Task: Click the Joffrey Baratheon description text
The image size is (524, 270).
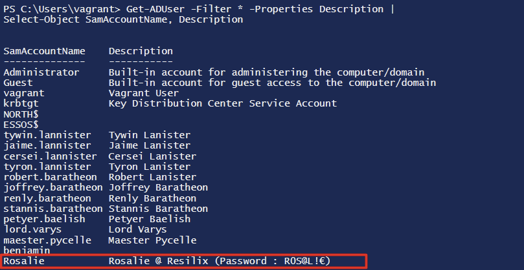Action: tap(158, 187)
